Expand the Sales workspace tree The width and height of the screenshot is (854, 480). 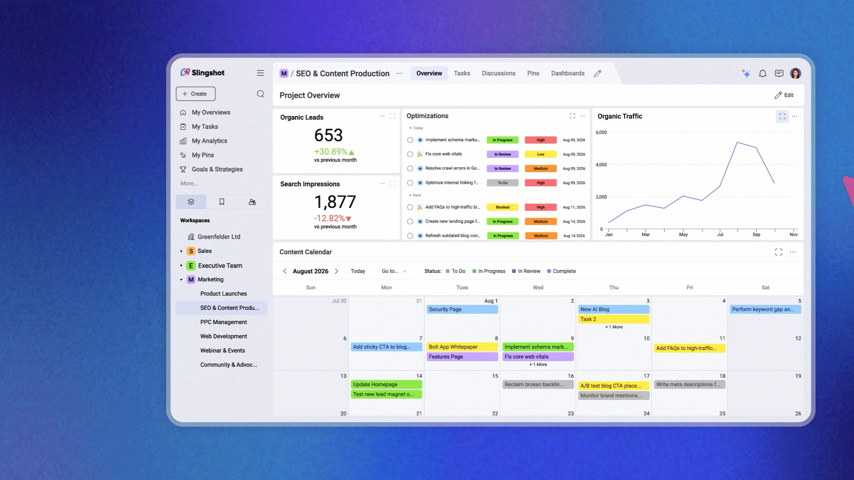[181, 251]
